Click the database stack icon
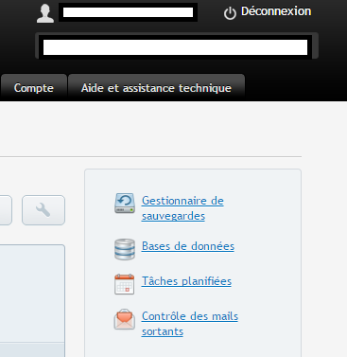 (x=125, y=249)
